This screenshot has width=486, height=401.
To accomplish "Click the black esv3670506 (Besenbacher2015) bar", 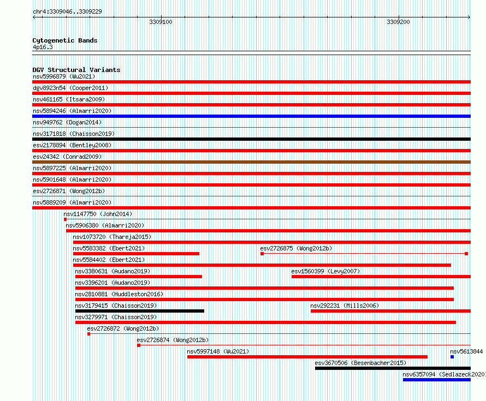I will click(393, 368).
